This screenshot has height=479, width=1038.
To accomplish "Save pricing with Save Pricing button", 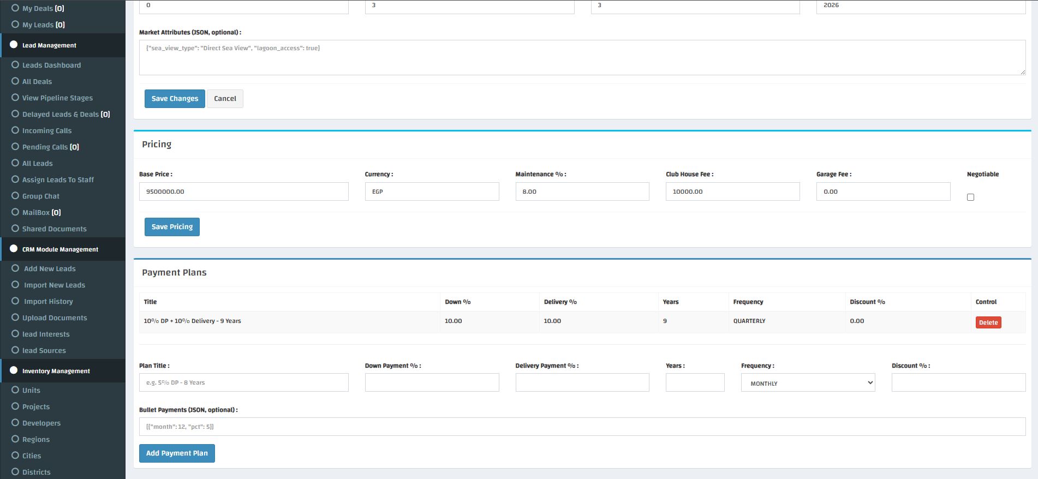I will coord(172,227).
